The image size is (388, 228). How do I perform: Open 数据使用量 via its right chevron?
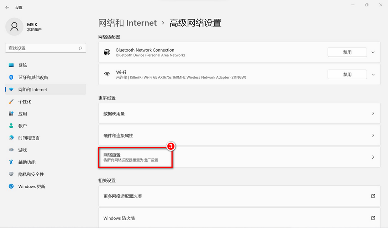tap(373, 113)
